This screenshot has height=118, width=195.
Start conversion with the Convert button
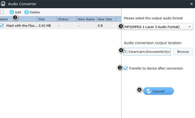pos(159,91)
